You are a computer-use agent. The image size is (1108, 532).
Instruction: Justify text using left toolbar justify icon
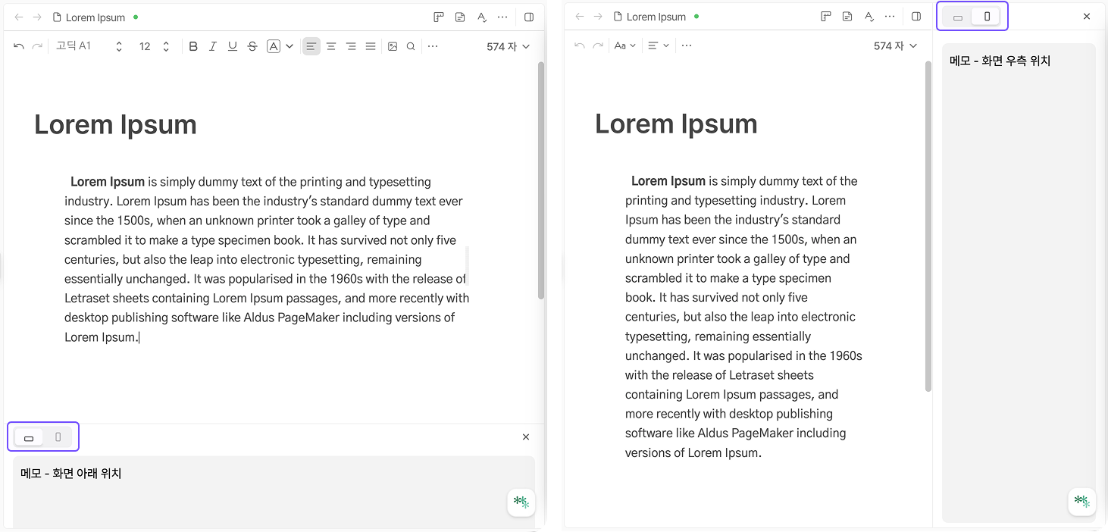(371, 46)
